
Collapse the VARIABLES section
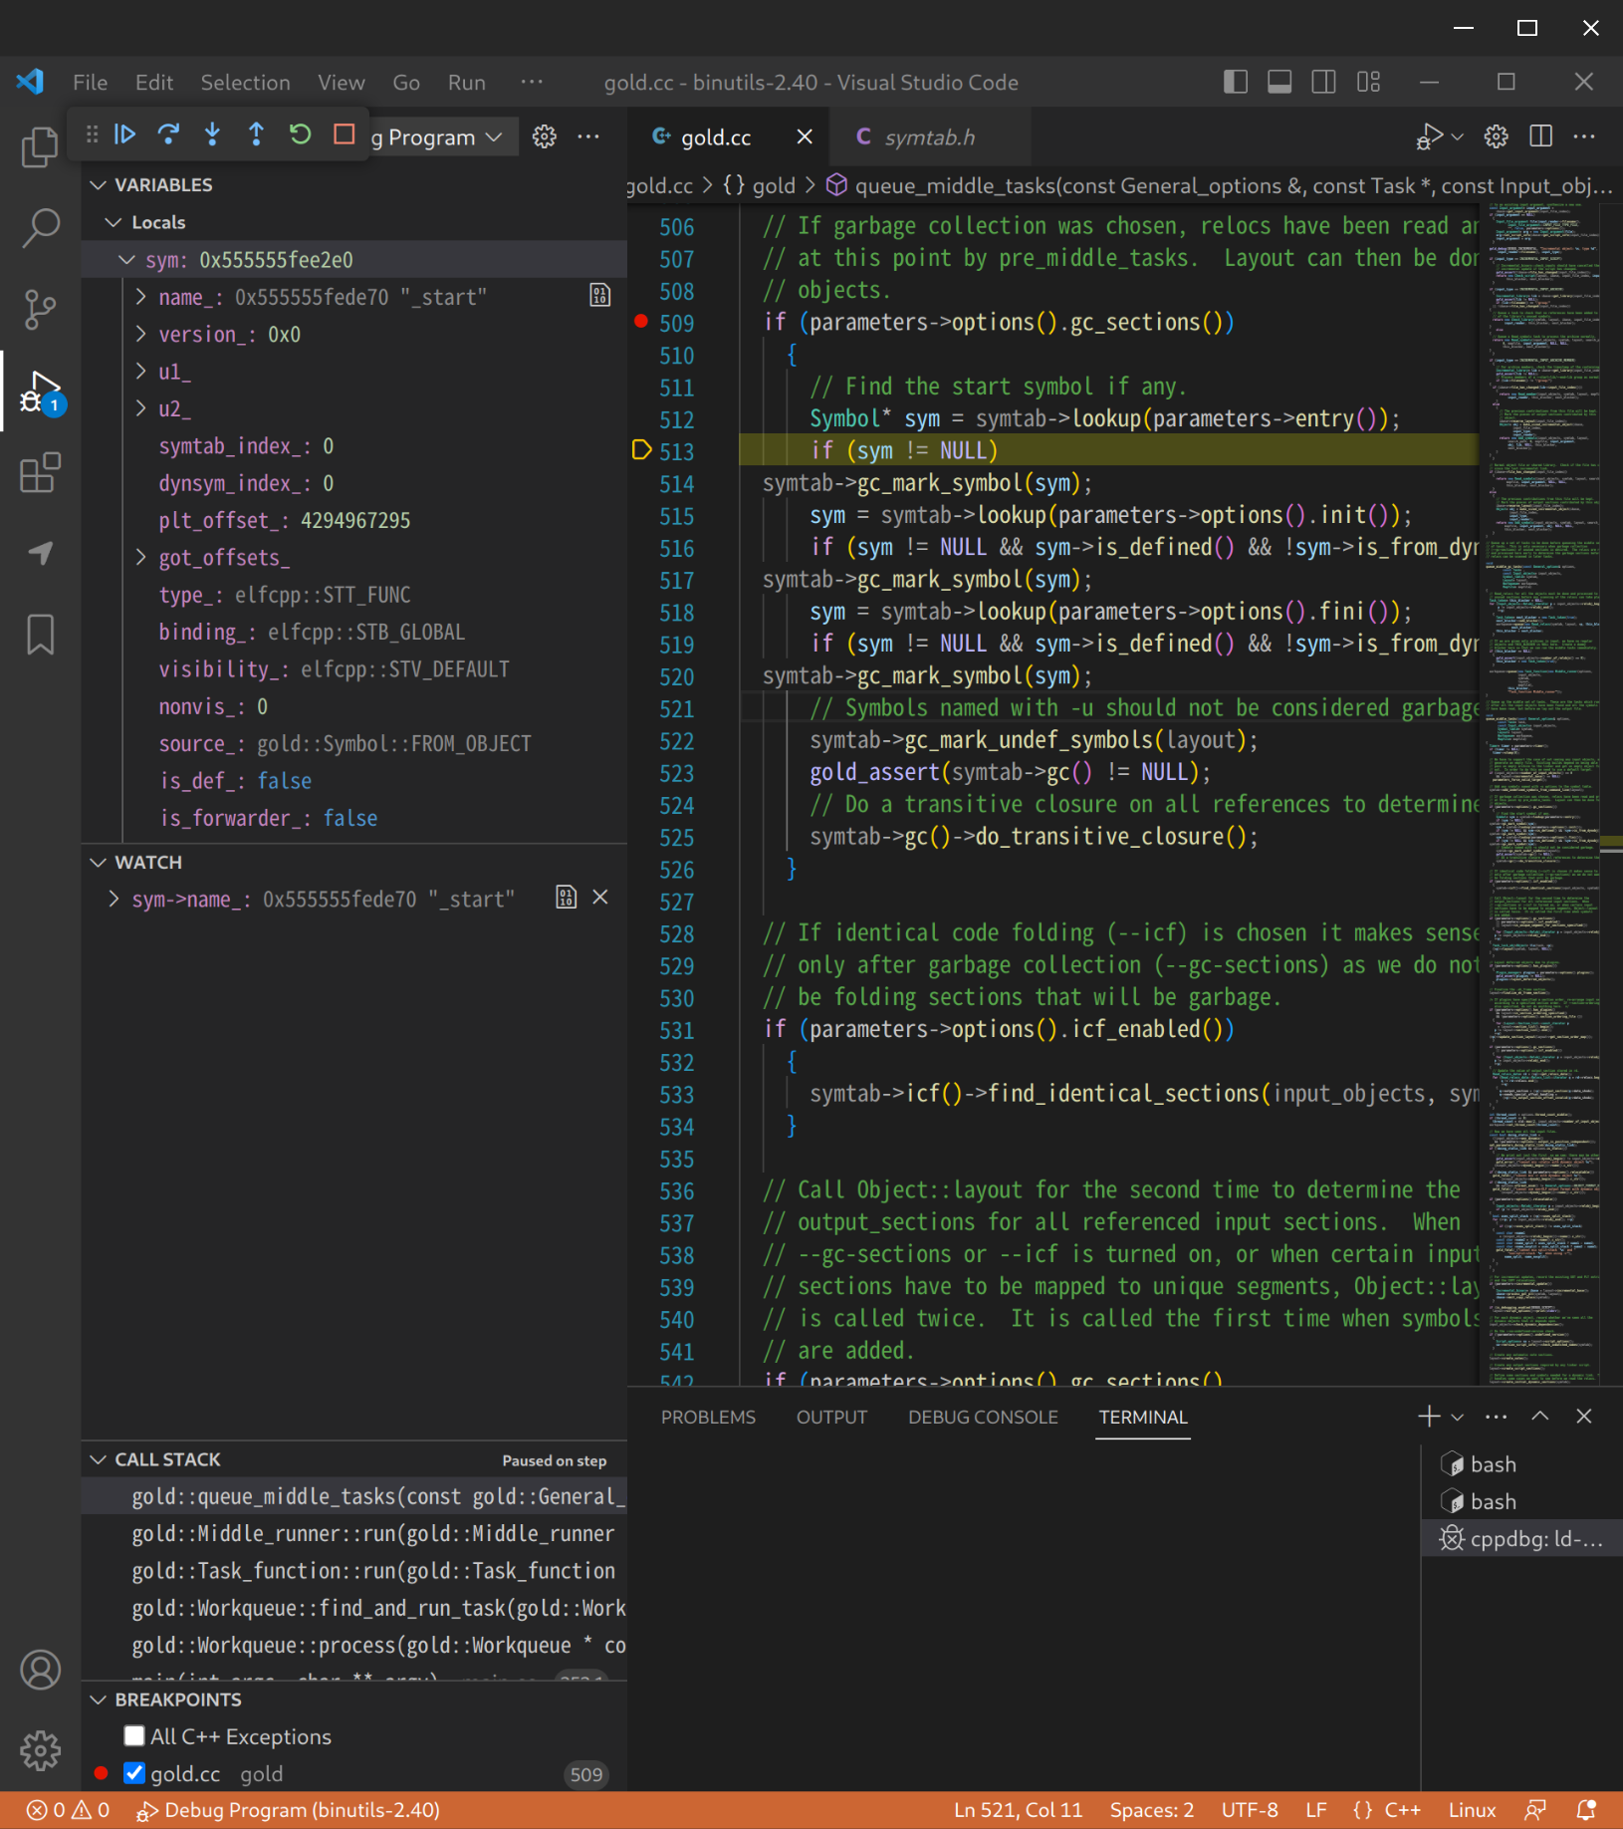[x=99, y=185]
